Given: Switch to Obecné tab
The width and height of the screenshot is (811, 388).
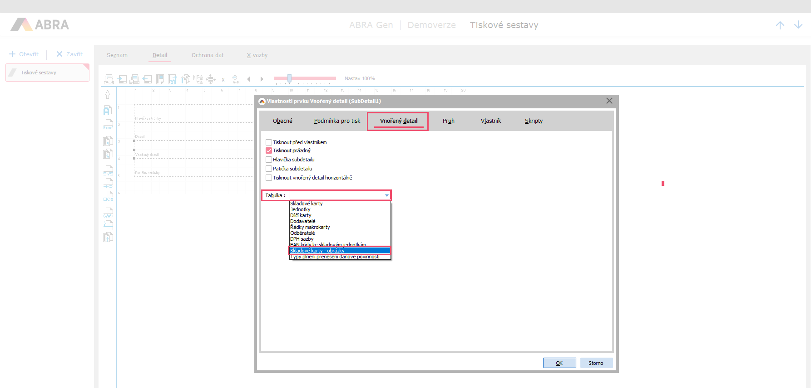Looking at the screenshot, I should pos(282,121).
